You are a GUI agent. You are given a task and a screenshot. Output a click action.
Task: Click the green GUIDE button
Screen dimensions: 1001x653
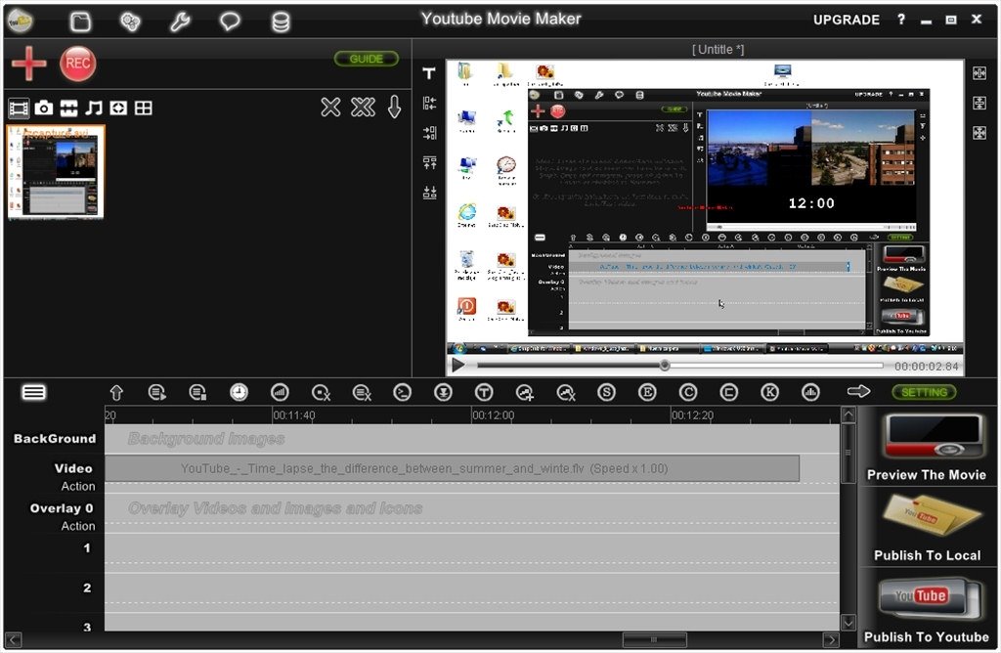(x=367, y=59)
